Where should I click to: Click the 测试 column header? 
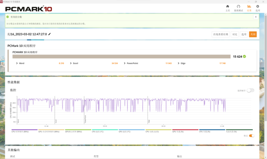(13, 156)
